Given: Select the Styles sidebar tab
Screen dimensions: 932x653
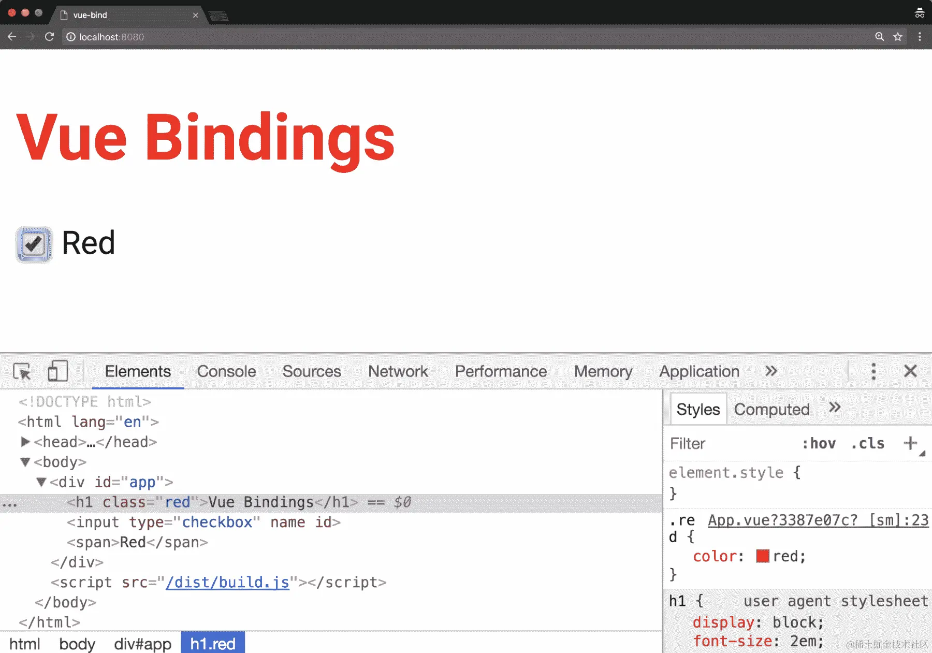Looking at the screenshot, I should coord(698,409).
